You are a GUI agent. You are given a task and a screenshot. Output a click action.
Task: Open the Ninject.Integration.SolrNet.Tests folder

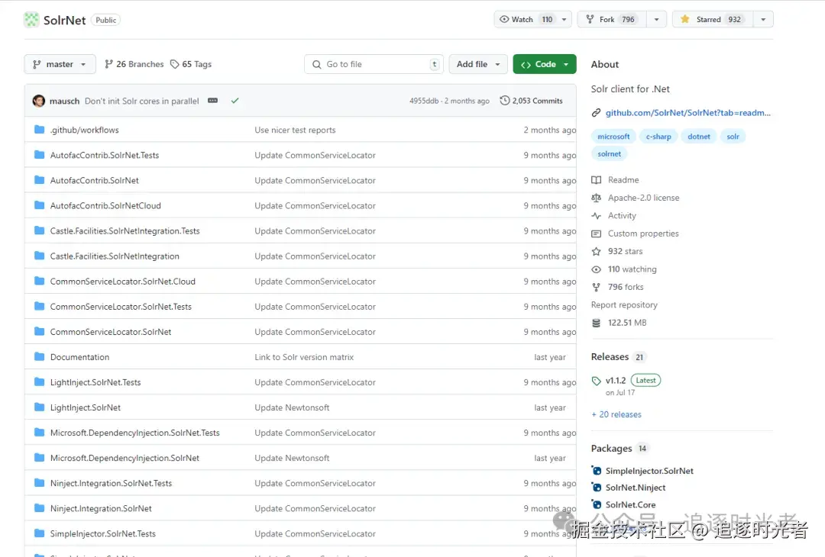tap(111, 483)
